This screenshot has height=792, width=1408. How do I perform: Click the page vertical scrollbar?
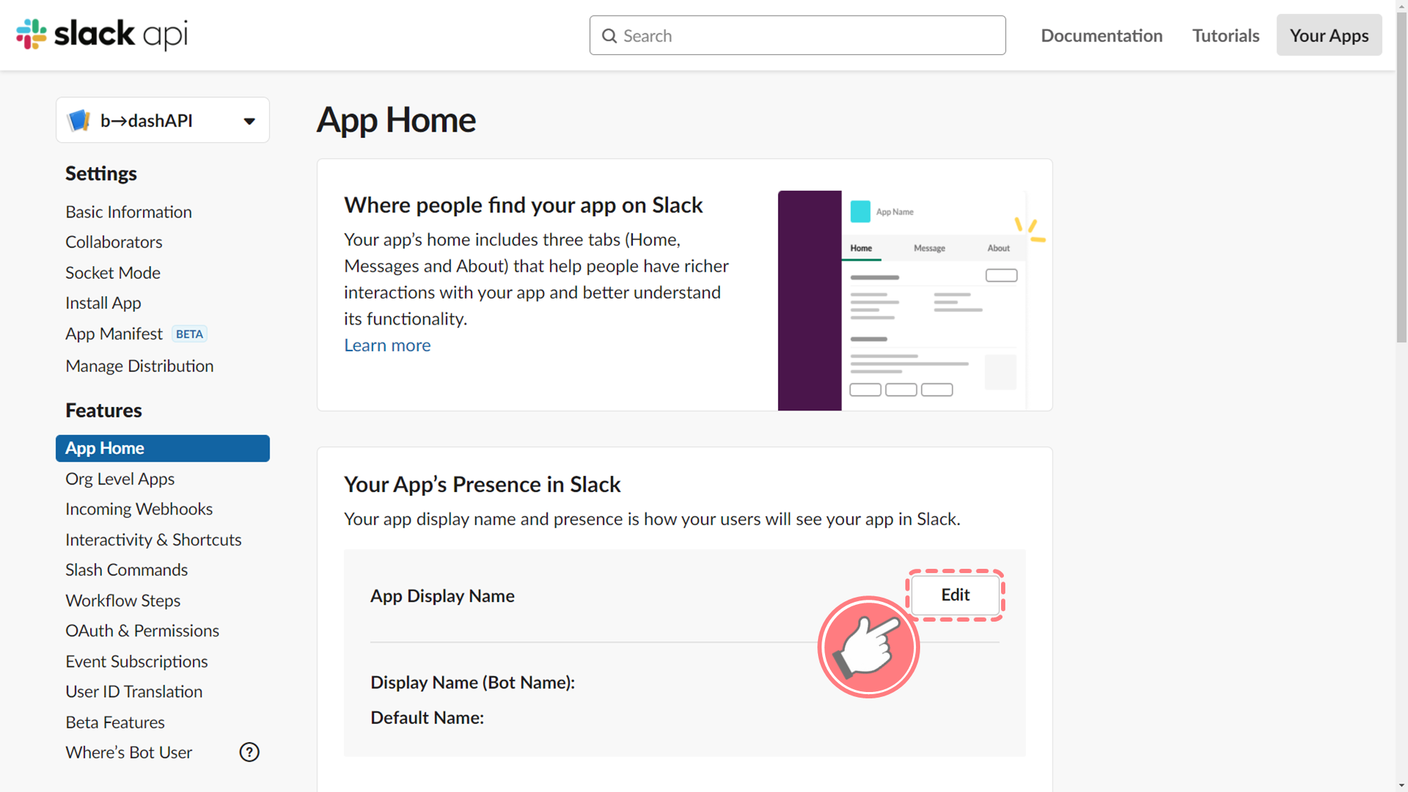pyautogui.click(x=1402, y=176)
